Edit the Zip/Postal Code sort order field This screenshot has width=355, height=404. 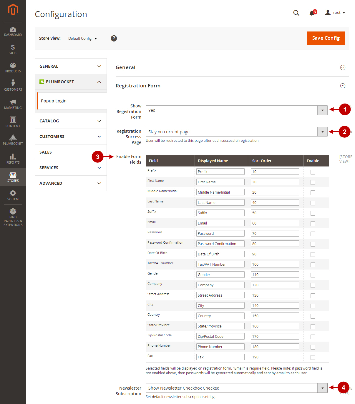point(275,336)
